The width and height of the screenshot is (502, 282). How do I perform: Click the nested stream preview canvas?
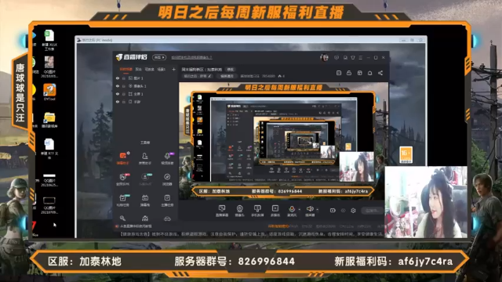(x=283, y=141)
